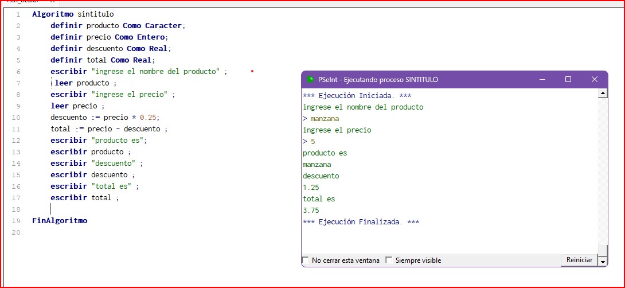This screenshot has width=625, height=288.
Task: Click line number 19 in the gutter
Action: tap(17, 221)
